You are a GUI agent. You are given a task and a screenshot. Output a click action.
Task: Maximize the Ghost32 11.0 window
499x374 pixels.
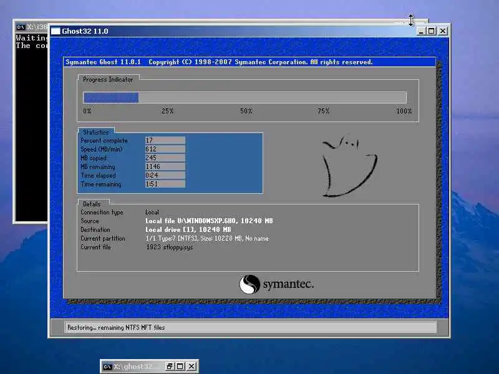click(x=431, y=31)
